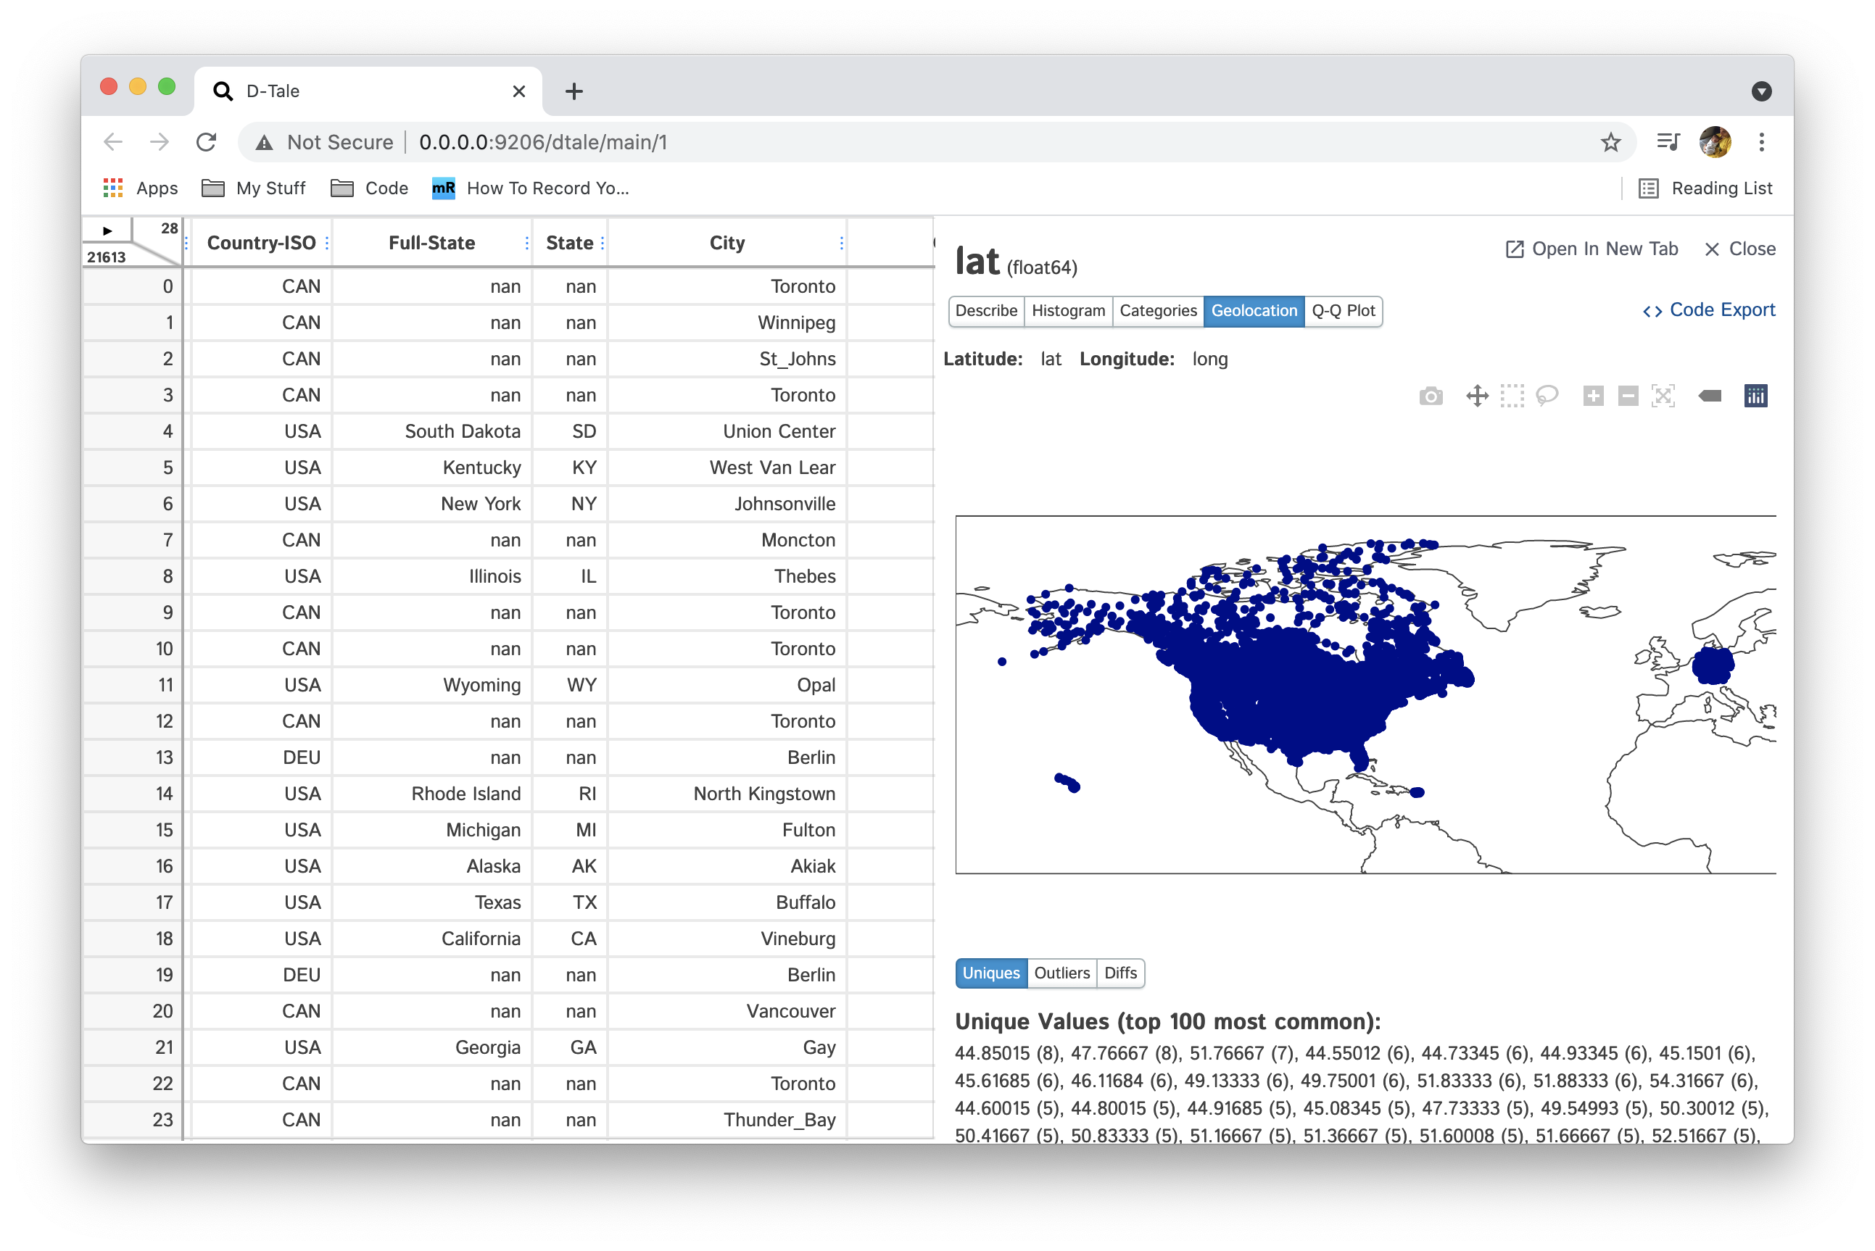Open the Q-Q Plot tab
This screenshot has height=1251, width=1875.
[1343, 310]
